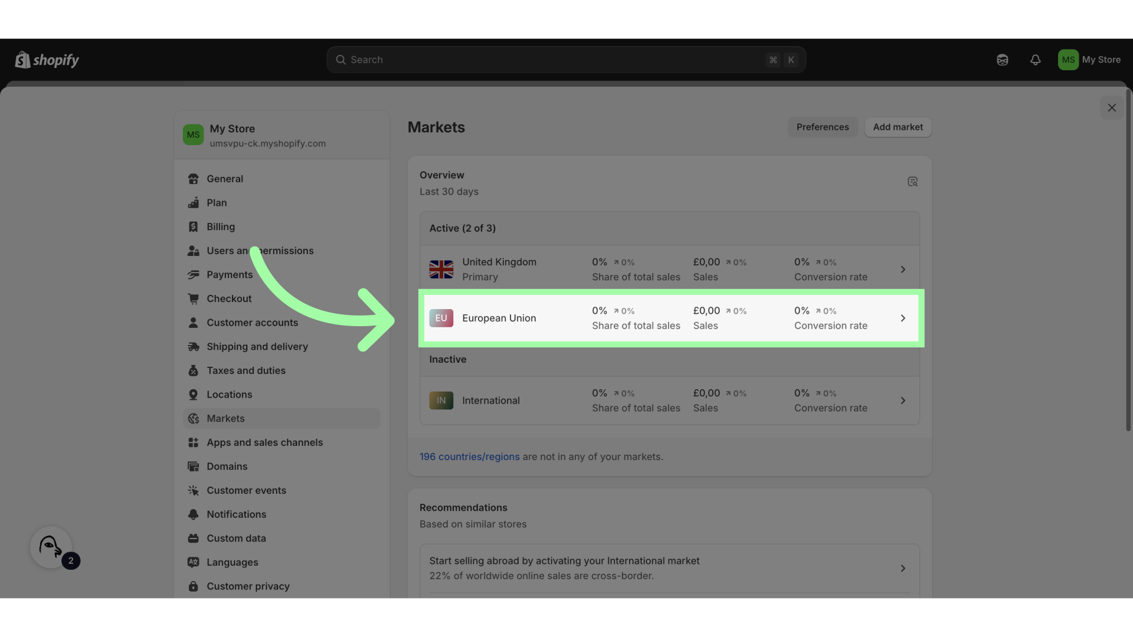Open the Sidekick assistant icon in top bar

click(1002, 60)
